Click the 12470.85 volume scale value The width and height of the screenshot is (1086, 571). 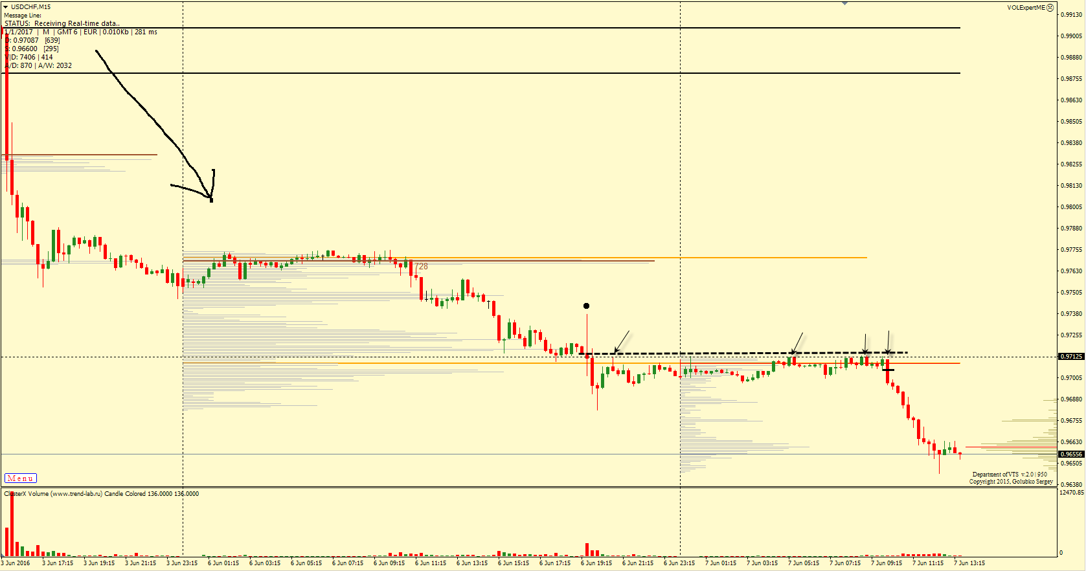point(1072,493)
